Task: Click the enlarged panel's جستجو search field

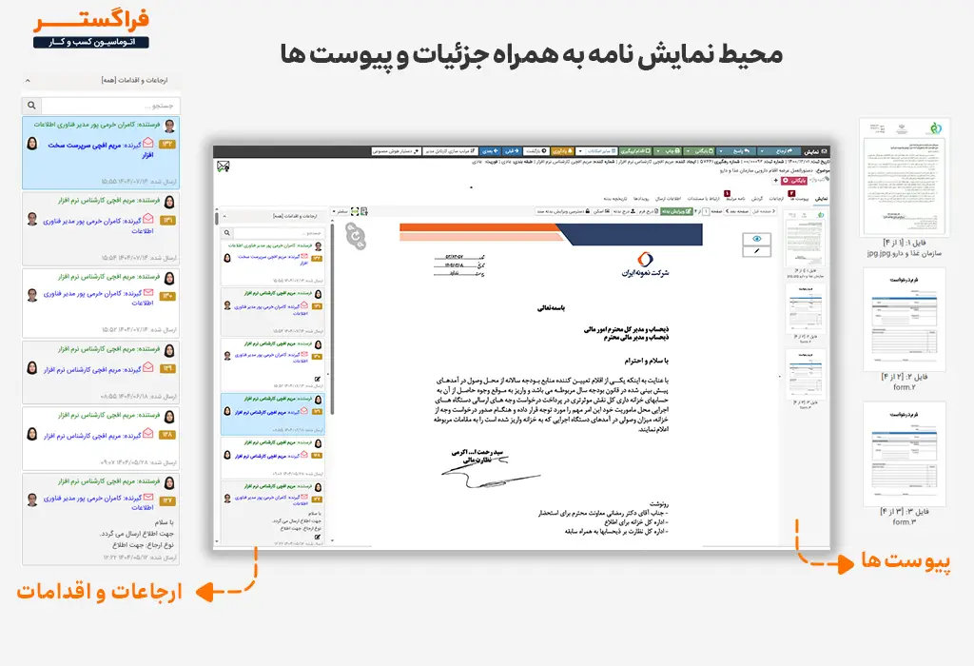Action: [110, 105]
